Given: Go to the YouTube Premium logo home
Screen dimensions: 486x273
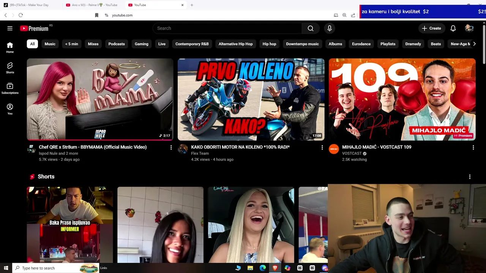Looking at the screenshot, I should 34,28.
